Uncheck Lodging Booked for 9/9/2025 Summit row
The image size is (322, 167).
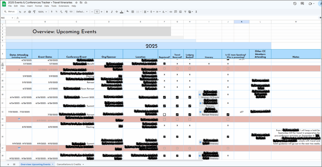click(x=190, y=137)
